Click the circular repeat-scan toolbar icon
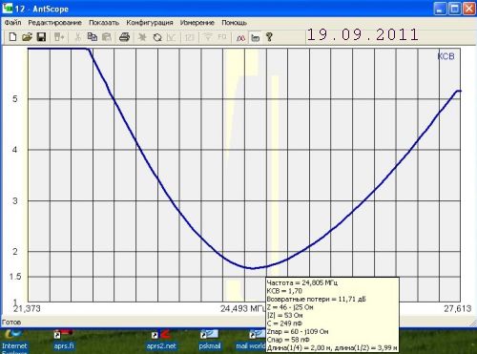Viewport: 477px width, 354px height. [157, 37]
